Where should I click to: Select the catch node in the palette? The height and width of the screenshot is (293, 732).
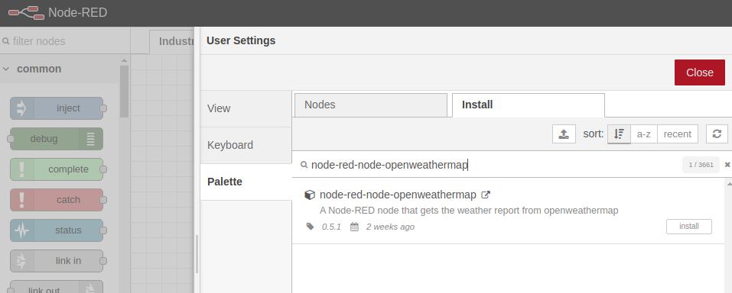click(x=57, y=200)
